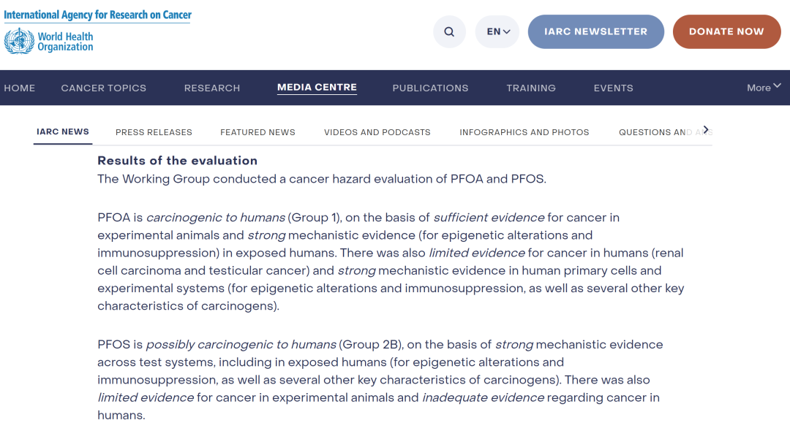
Task: Click the search magnifier icon
Action: click(449, 32)
